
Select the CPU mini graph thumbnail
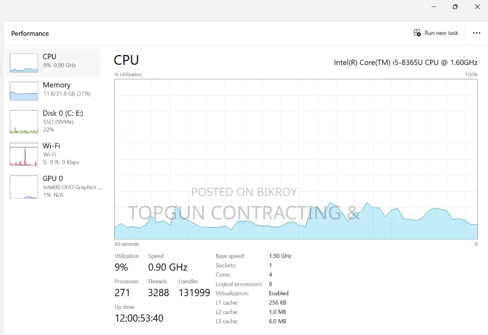24,63
